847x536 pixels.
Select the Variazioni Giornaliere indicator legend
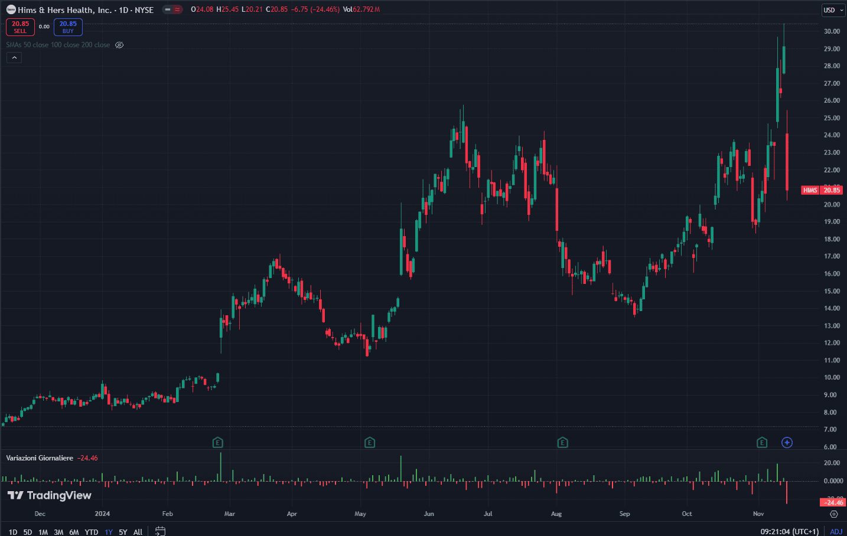pos(40,458)
